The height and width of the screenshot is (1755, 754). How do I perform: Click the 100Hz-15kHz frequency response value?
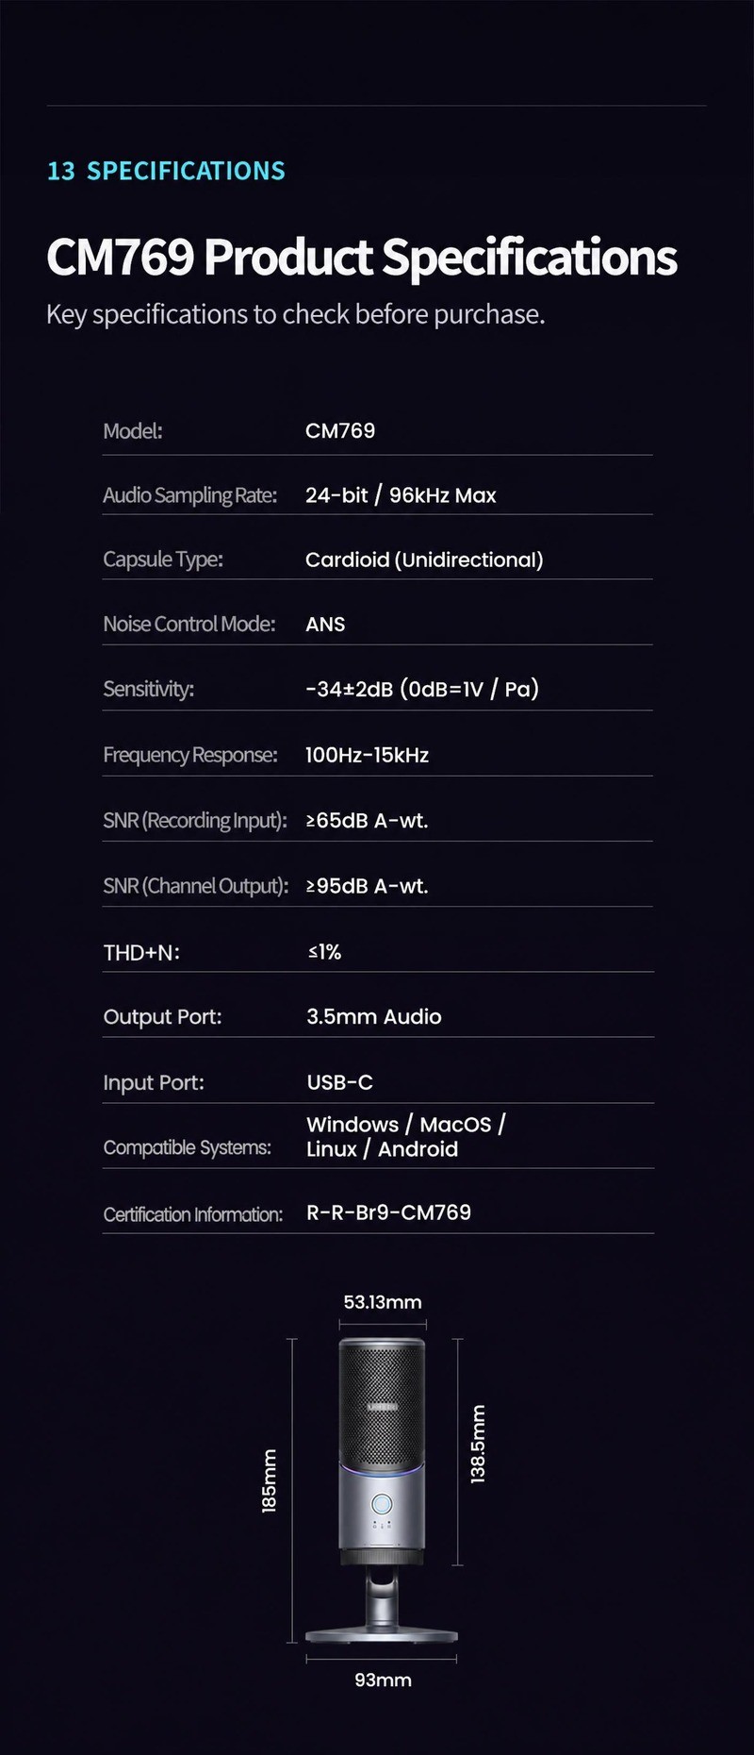pyautogui.click(x=367, y=755)
